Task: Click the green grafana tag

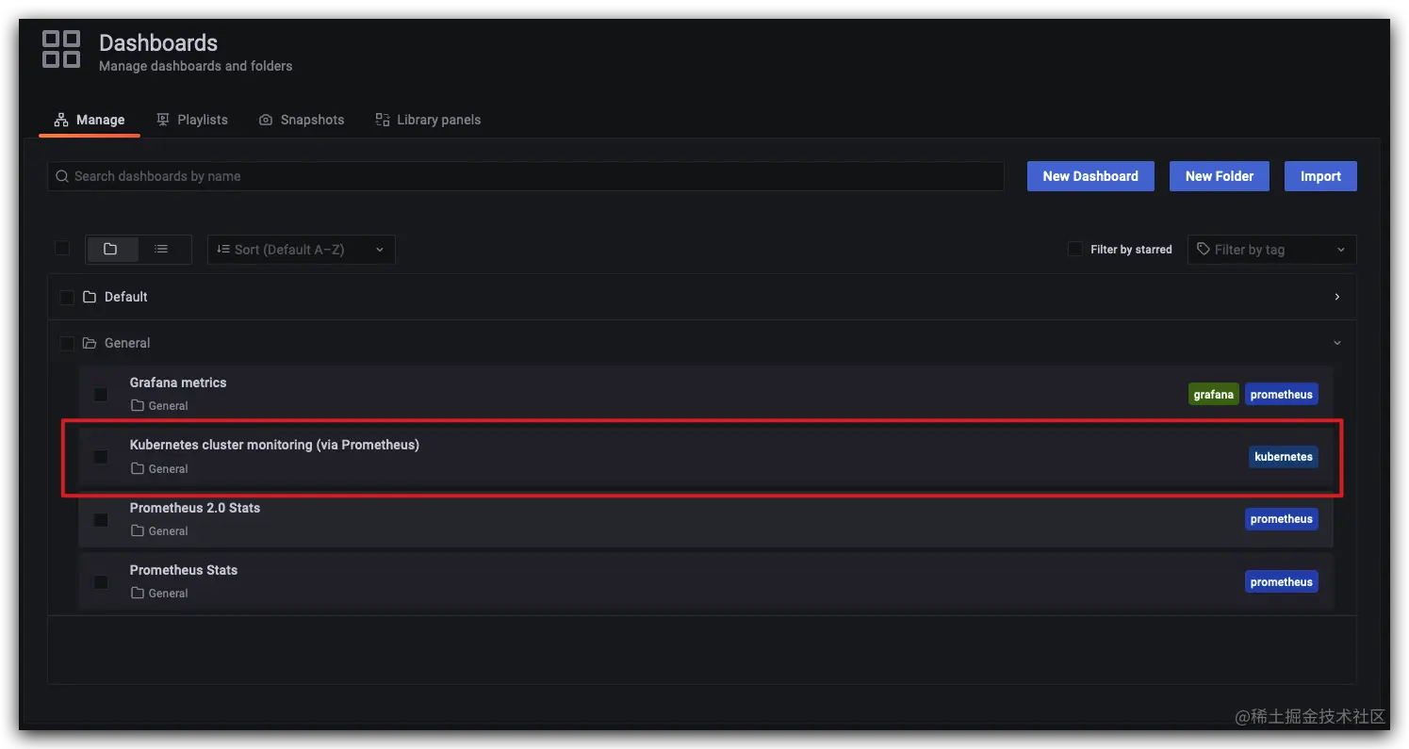Action: [x=1213, y=395]
